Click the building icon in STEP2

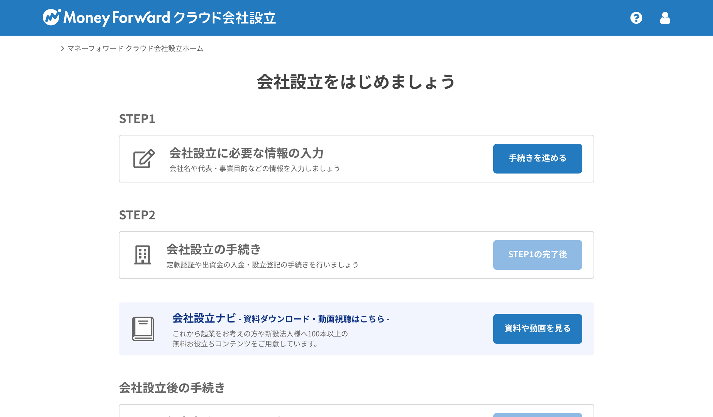click(x=143, y=255)
